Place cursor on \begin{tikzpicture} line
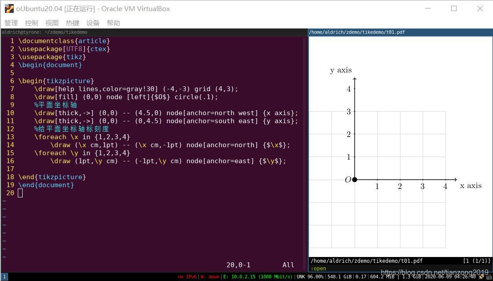493x281 pixels. [x=56, y=81]
